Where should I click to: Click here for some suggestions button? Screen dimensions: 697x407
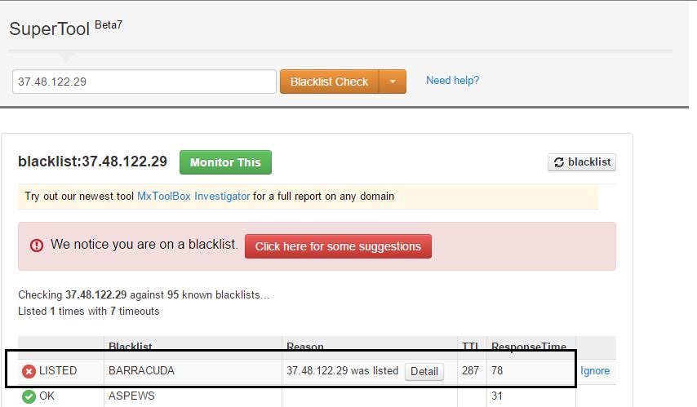[x=338, y=246]
